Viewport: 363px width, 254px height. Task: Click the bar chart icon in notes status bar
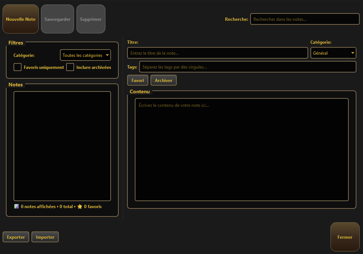point(16,206)
